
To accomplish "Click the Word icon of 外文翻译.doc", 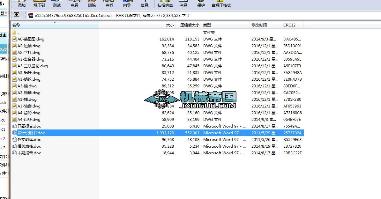I will (14, 139).
